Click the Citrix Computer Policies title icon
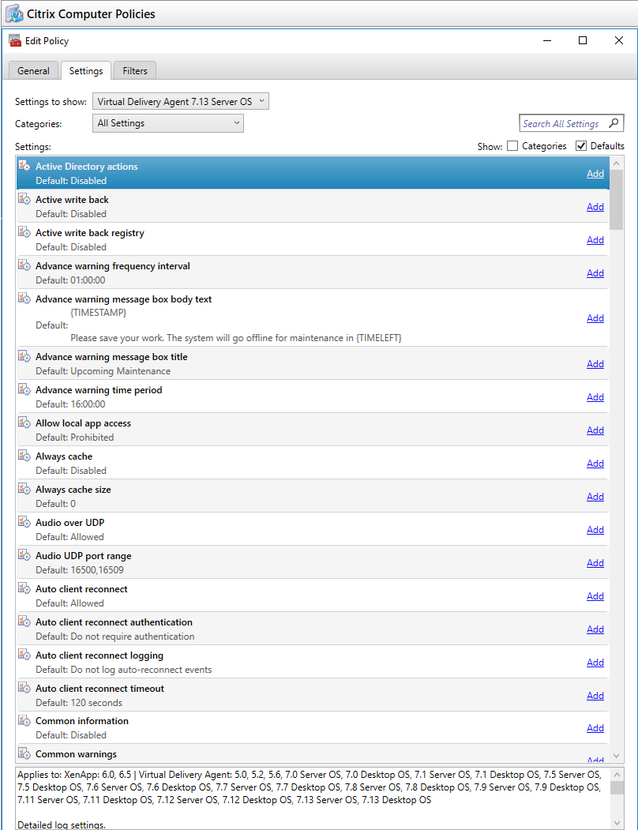Viewport: 638px width, 830px height. point(14,13)
